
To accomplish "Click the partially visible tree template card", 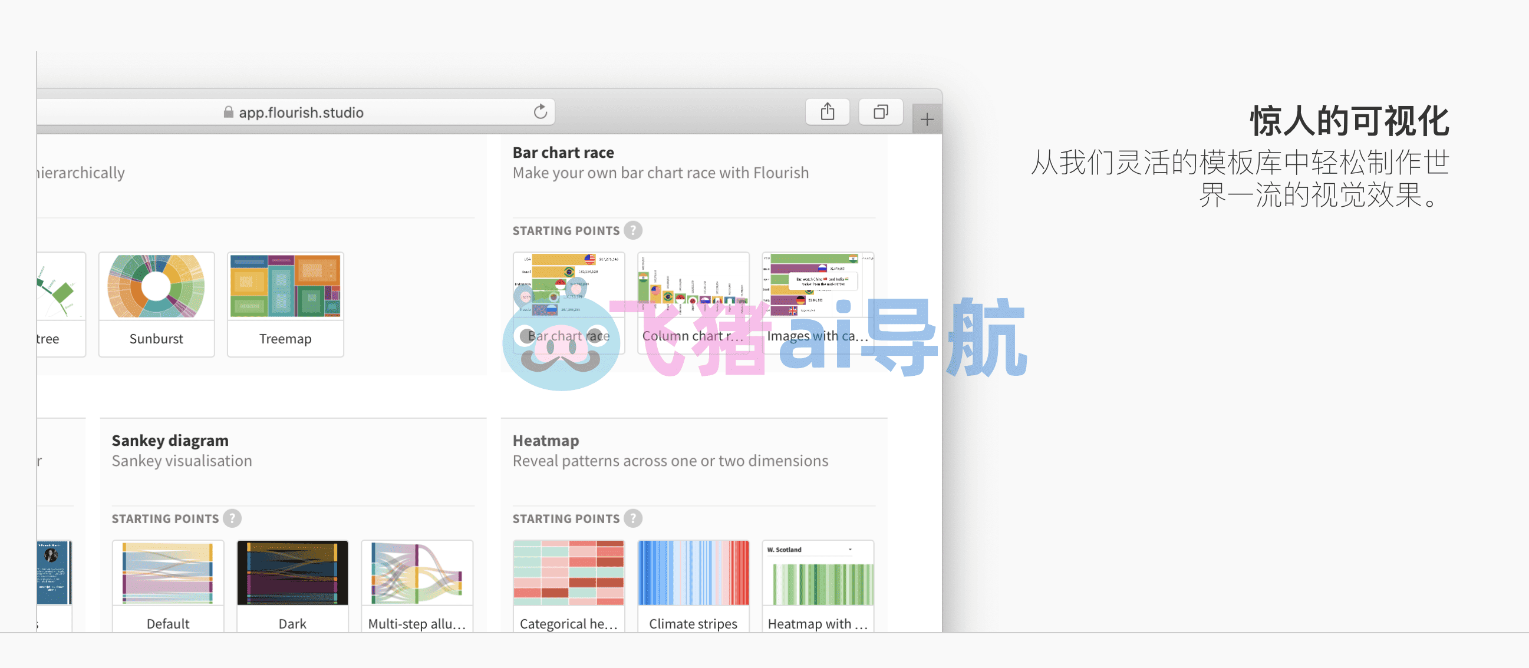I will click(x=61, y=305).
